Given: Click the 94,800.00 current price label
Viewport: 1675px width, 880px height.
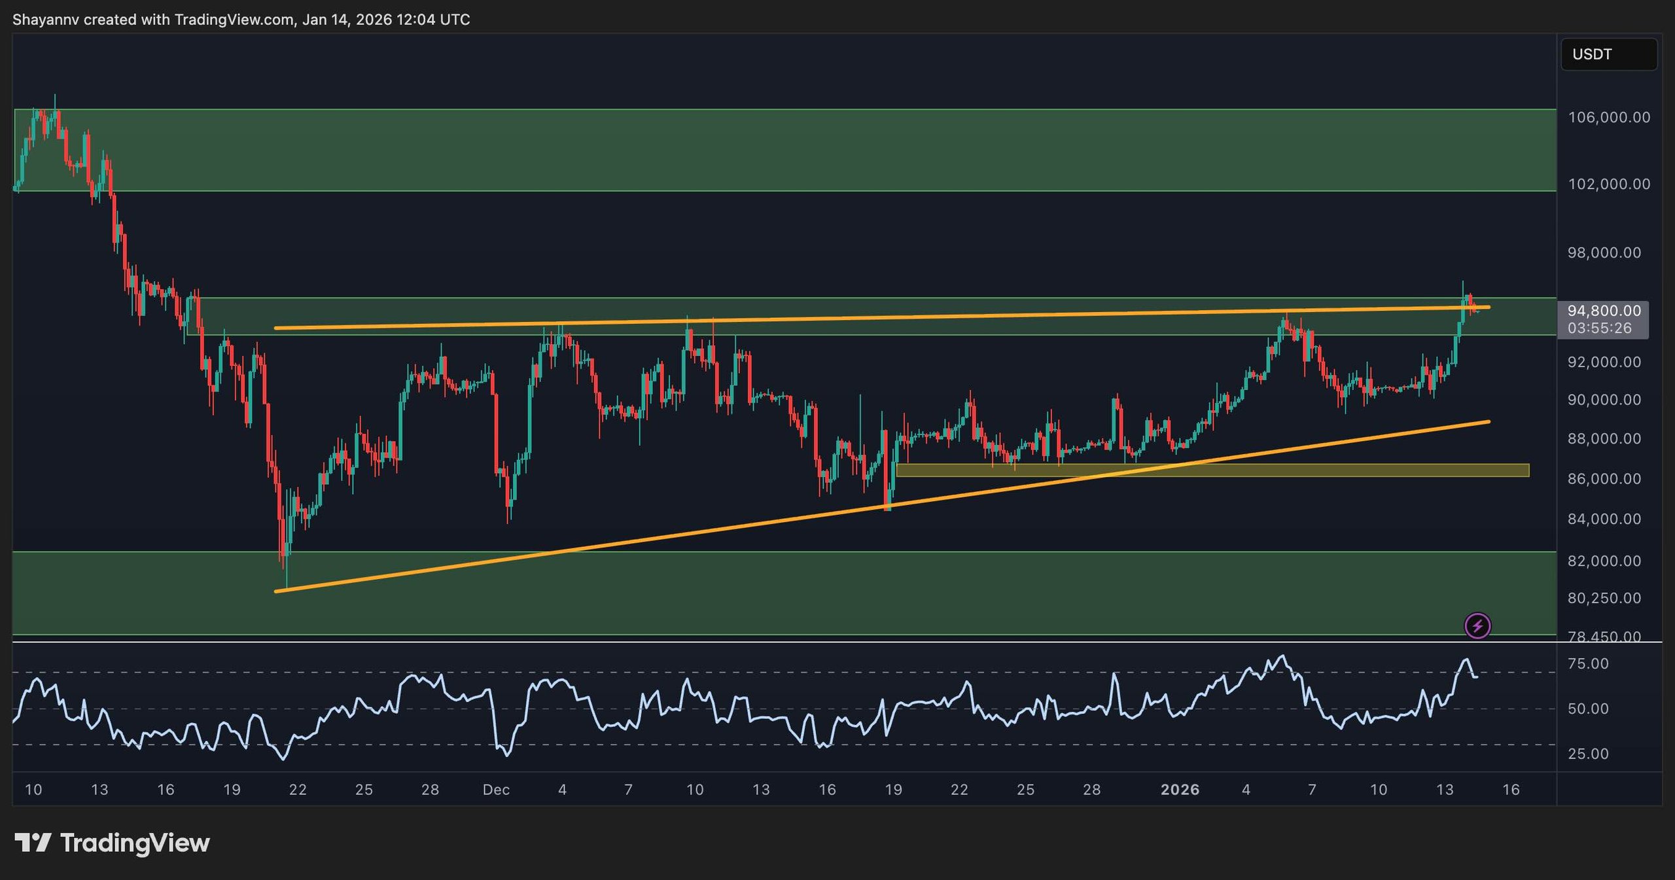Looking at the screenshot, I should click(x=1604, y=311).
